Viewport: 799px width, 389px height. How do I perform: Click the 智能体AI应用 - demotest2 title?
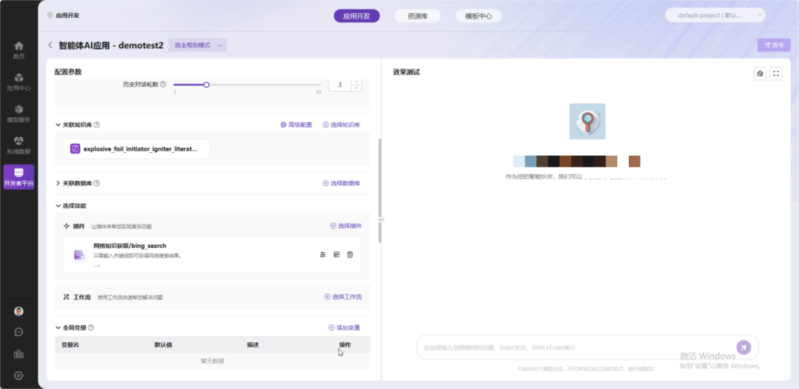pos(111,44)
